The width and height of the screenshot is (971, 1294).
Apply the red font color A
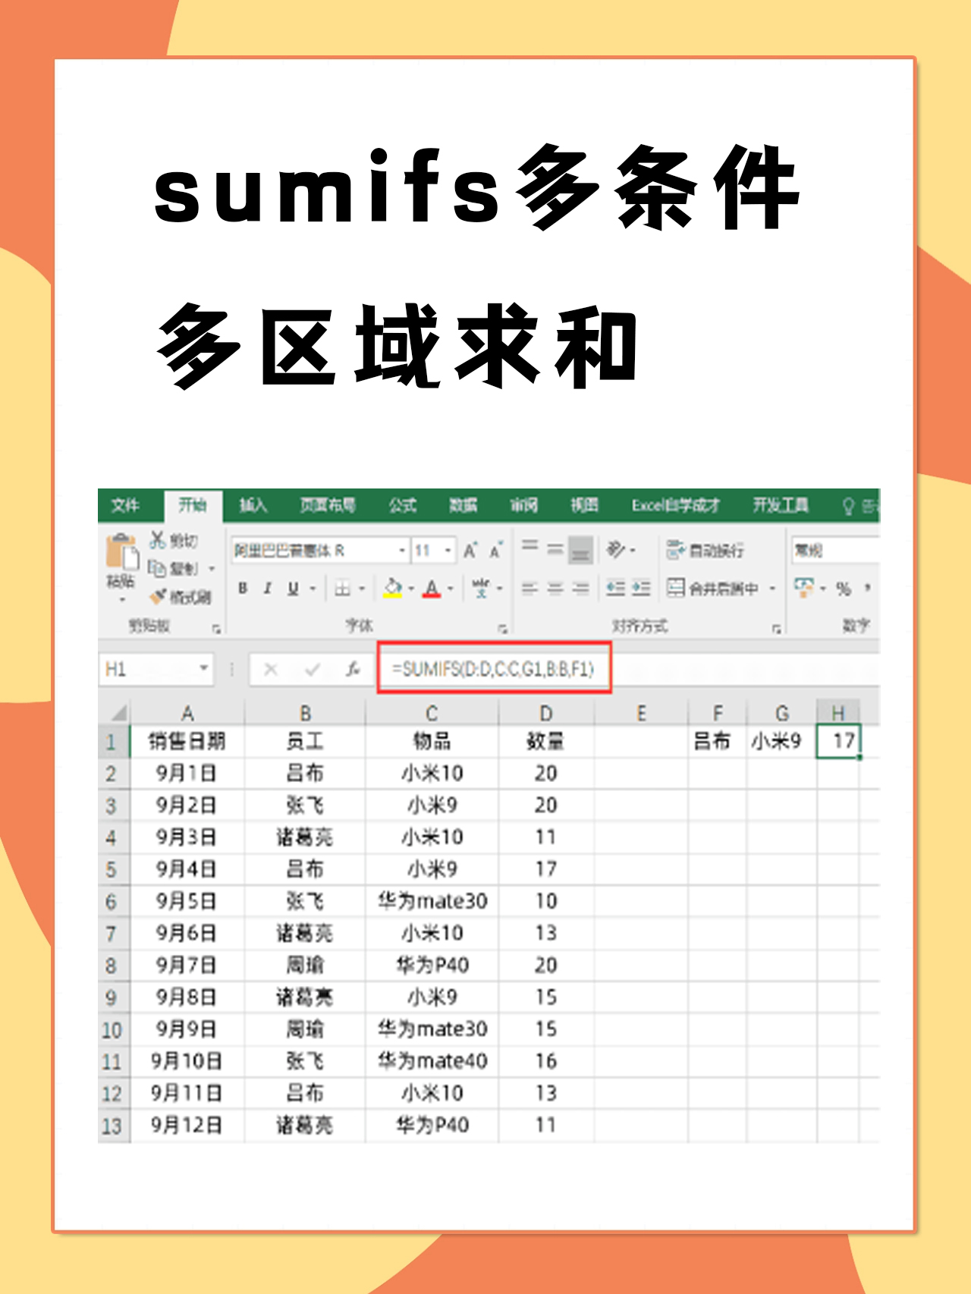(432, 589)
